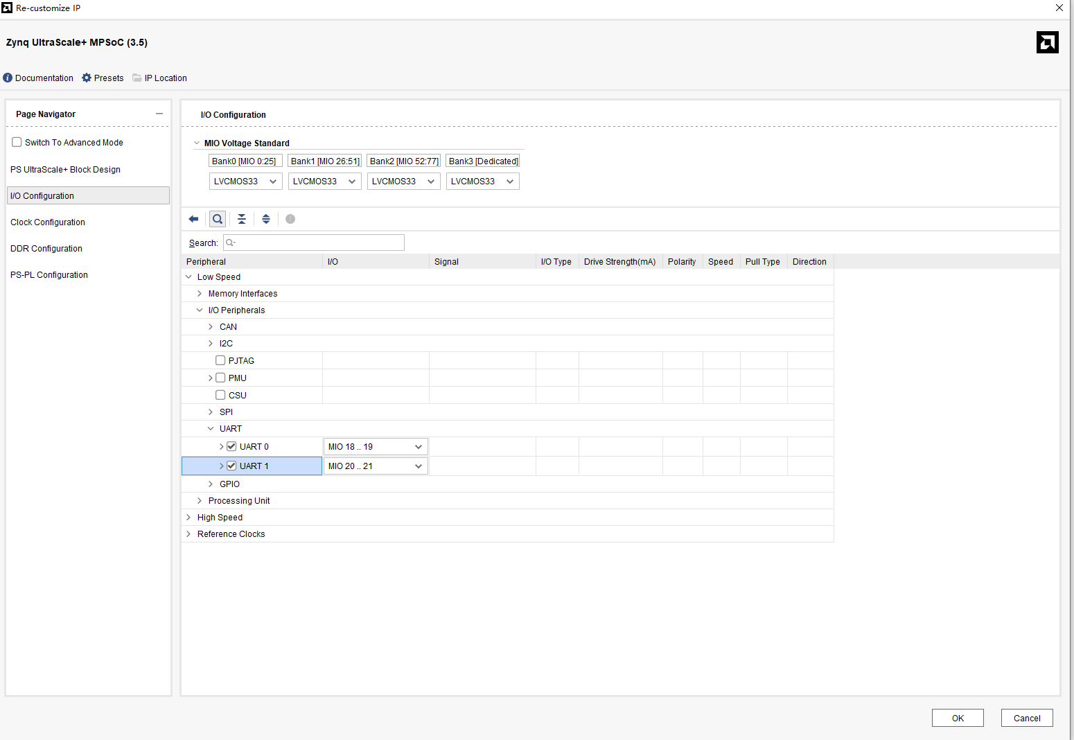Image resolution: width=1074 pixels, height=740 pixels.
Task: Click the Bank0 [MIO 0:25] label
Action: tap(244, 161)
